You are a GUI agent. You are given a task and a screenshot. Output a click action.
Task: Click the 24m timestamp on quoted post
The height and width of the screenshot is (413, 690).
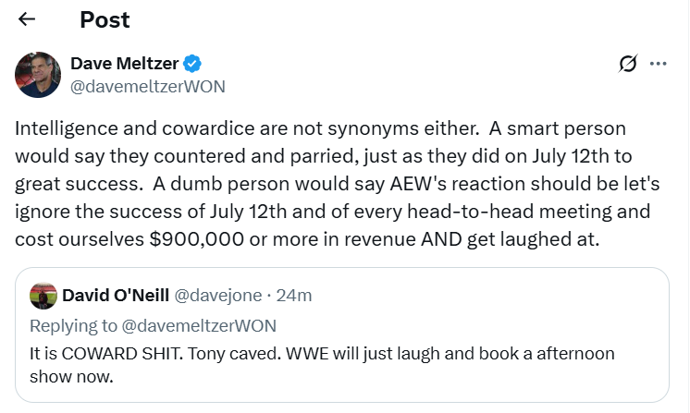pyautogui.click(x=296, y=296)
